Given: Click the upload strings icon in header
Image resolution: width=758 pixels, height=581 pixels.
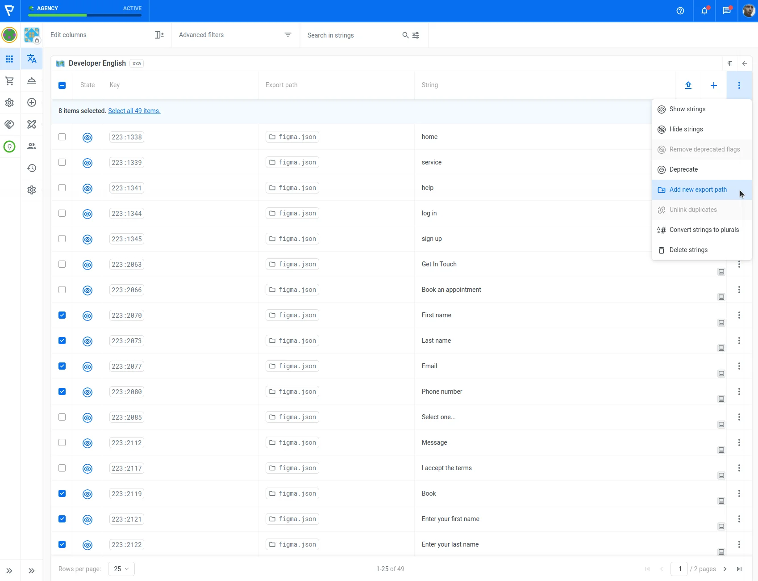Looking at the screenshot, I should click(688, 85).
